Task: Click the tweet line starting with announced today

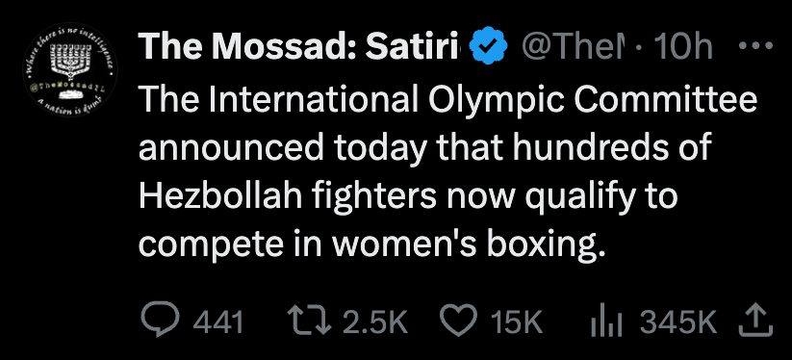Action: pyautogui.click(x=424, y=147)
